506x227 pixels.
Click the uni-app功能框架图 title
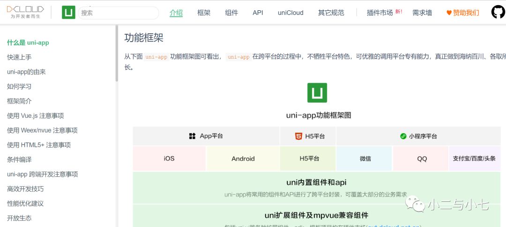tap(319, 115)
